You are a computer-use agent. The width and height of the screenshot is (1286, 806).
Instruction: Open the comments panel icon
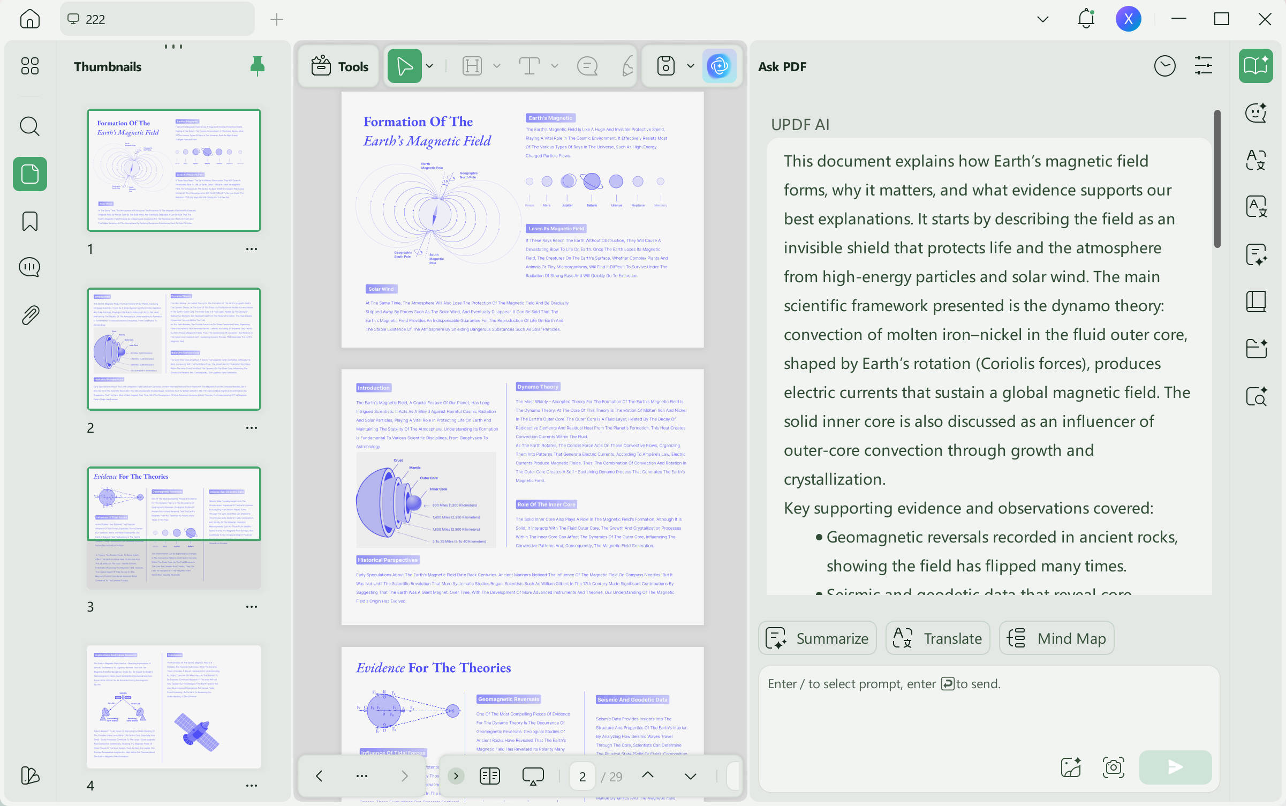pos(30,267)
